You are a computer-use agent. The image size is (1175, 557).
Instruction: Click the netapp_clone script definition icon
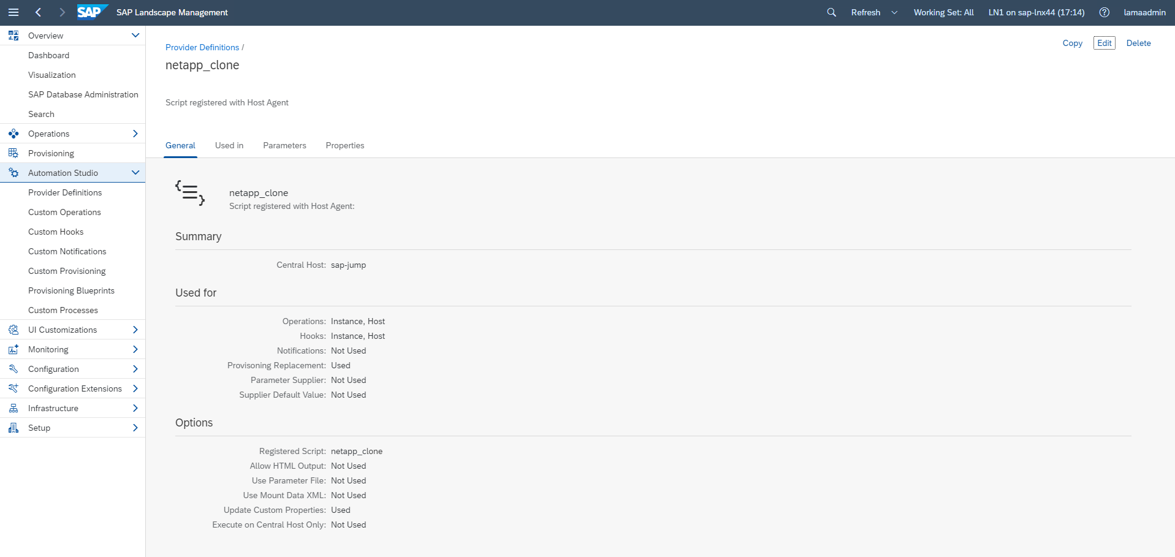click(190, 193)
